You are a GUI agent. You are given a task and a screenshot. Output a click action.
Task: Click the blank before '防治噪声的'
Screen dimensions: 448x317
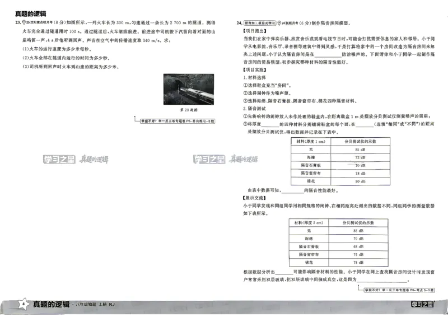pyautogui.click(x=328, y=54)
